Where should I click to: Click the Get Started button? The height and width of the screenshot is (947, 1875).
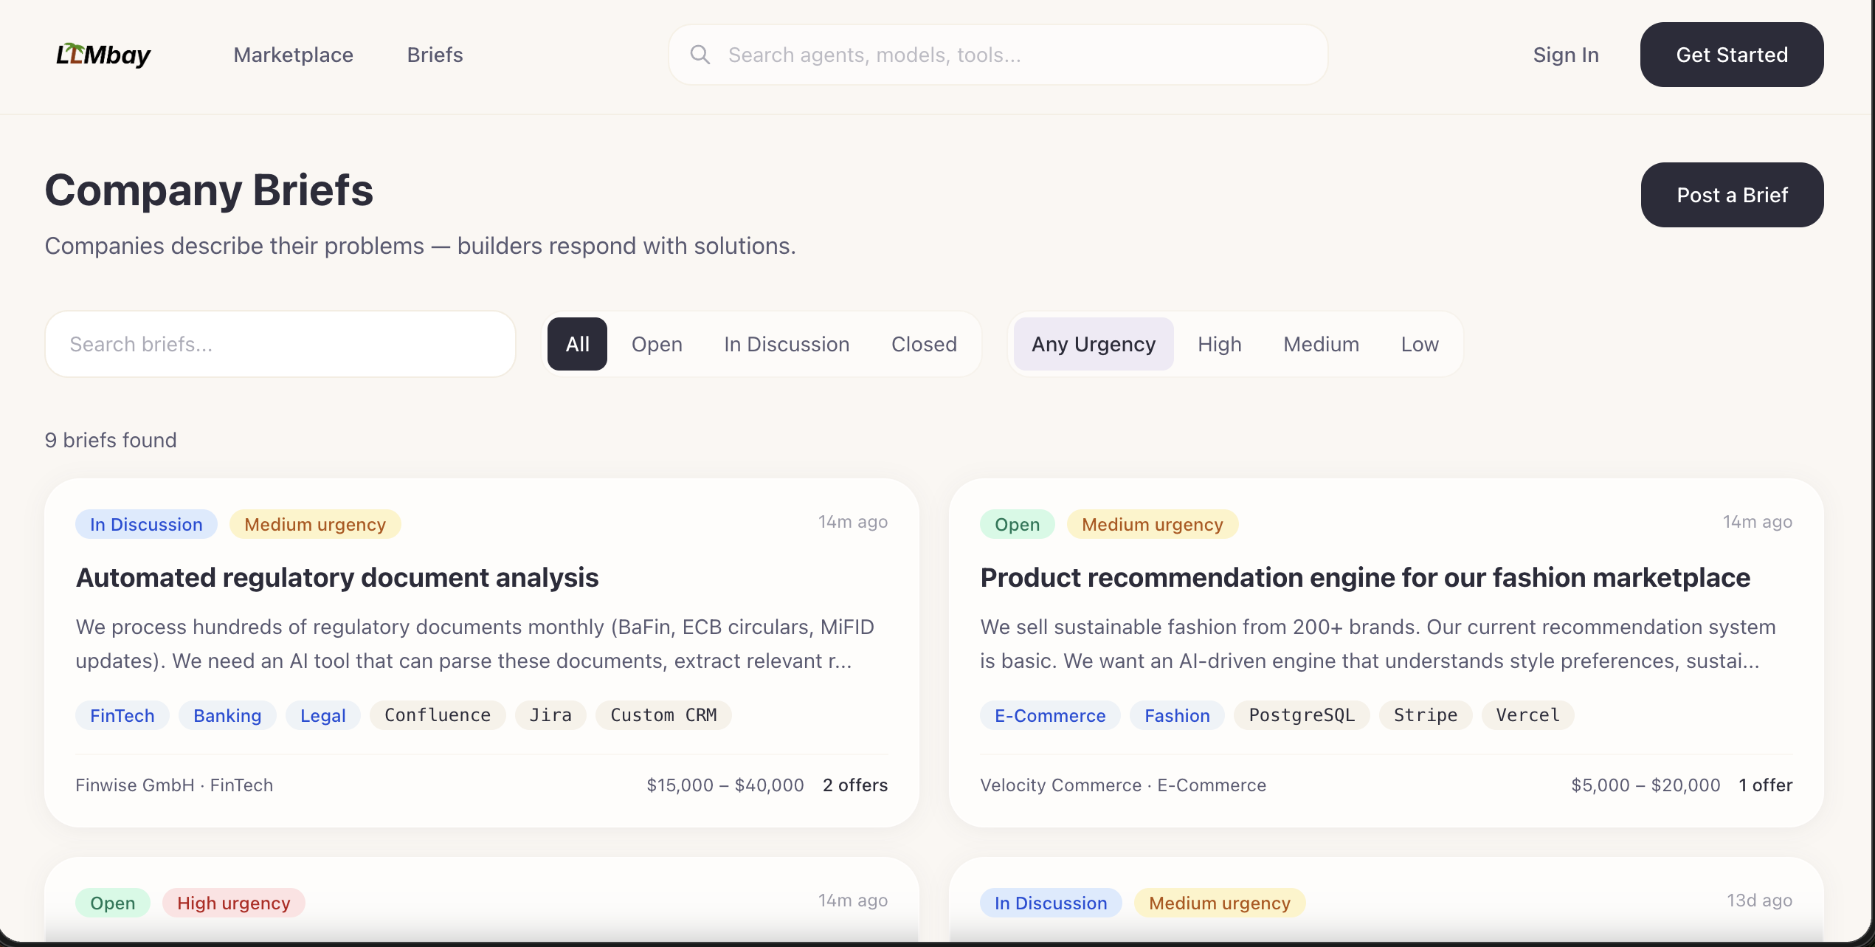coord(1731,54)
